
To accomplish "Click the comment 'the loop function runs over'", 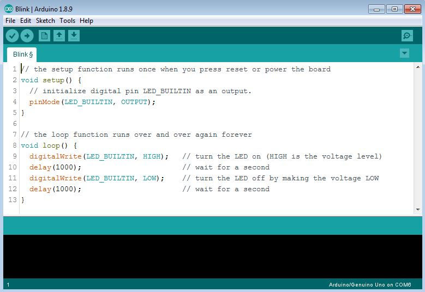I will [92, 135].
